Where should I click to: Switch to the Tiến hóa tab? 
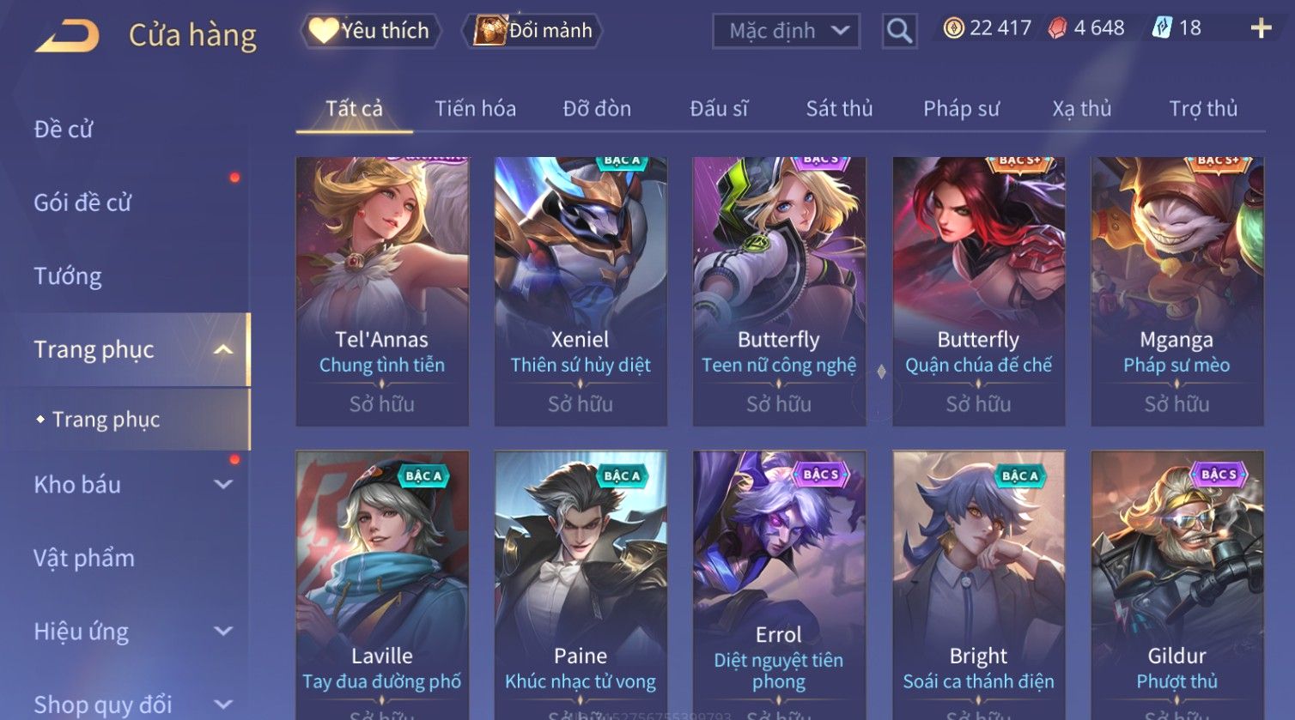pos(475,109)
